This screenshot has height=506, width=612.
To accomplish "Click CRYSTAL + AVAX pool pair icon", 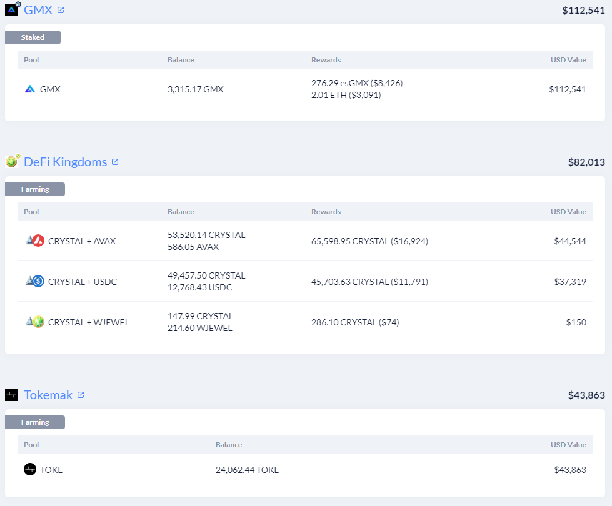I will [35, 241].
